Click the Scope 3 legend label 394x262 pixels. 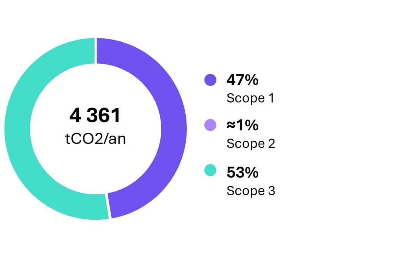(x=251, y=191)
